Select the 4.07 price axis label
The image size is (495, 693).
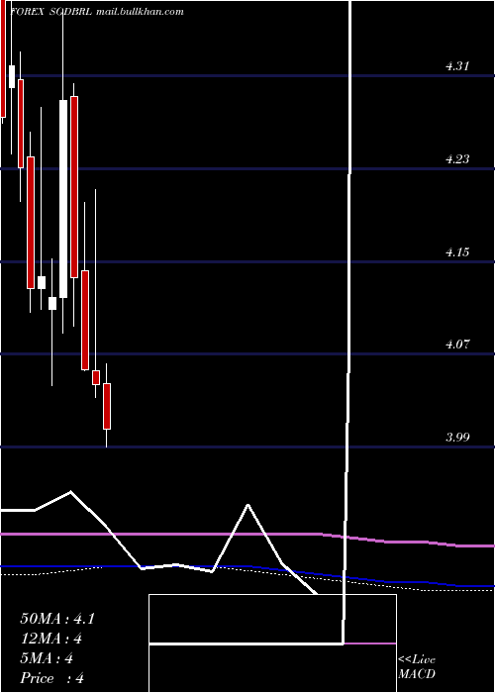[x=457, y=344]
